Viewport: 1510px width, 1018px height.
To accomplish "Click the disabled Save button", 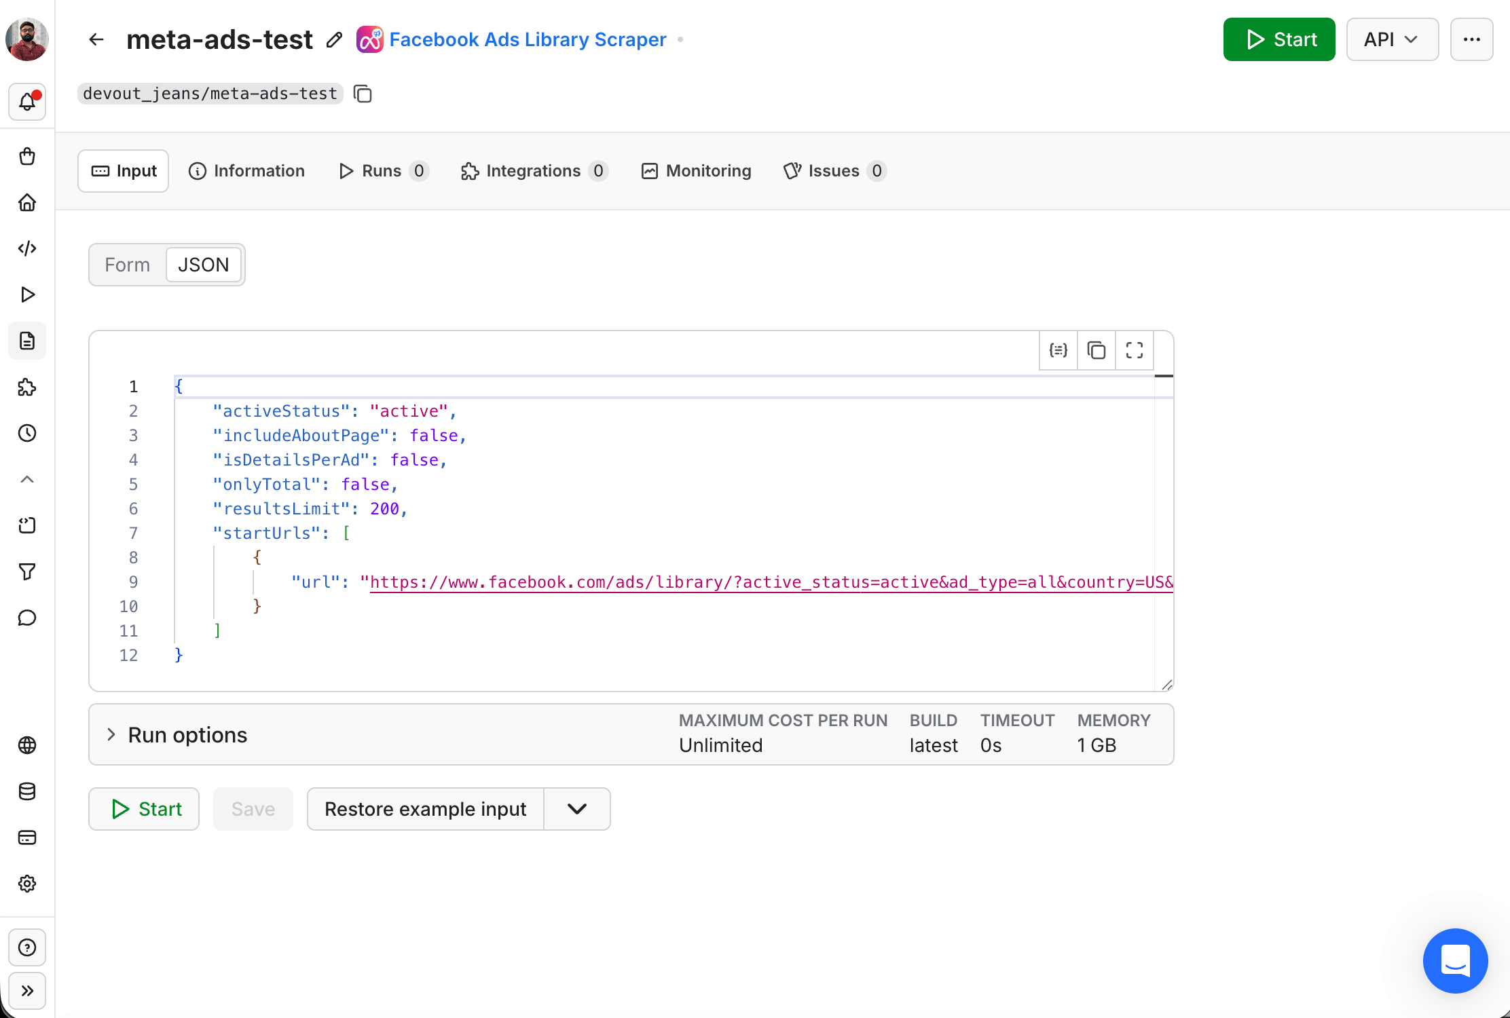I will 253,809.
